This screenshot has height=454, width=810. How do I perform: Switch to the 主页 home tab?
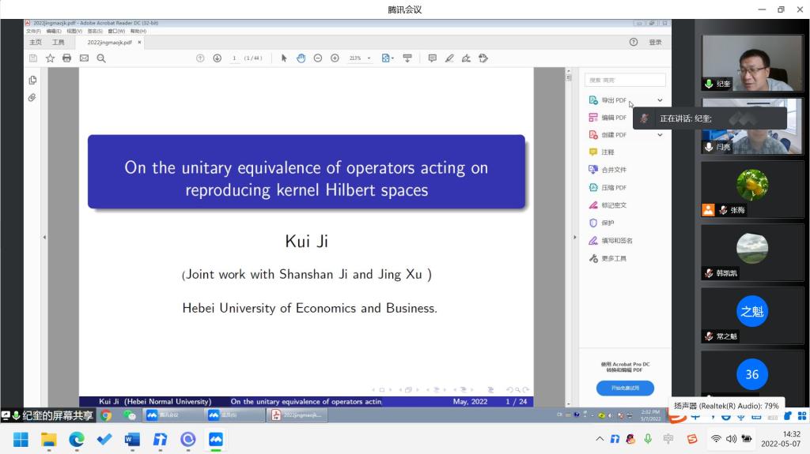click(36, 42)
